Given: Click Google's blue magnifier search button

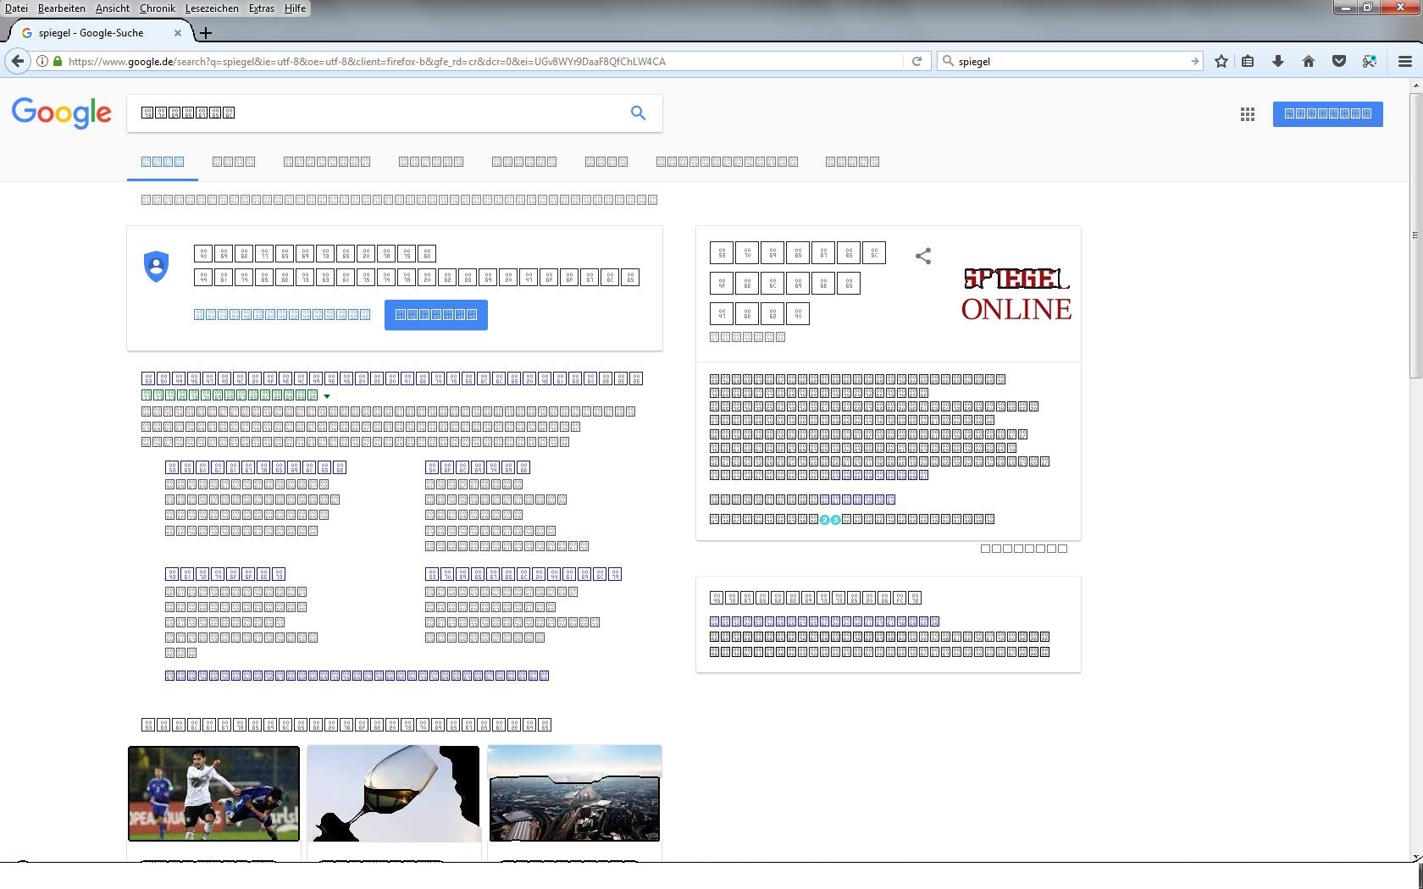Looking at the screenshot, I should click(x=638, y=113).
